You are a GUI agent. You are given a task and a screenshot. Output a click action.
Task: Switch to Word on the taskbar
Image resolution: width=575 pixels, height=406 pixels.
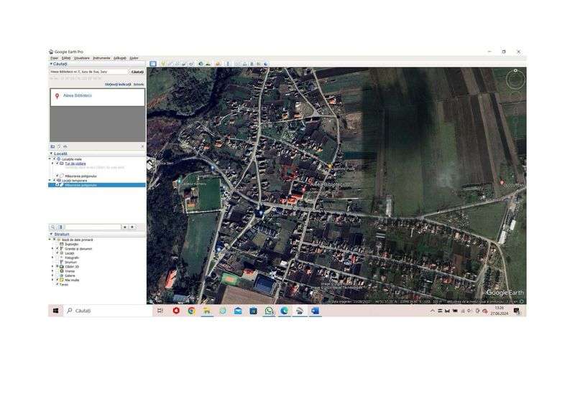(x=315, y=311)
